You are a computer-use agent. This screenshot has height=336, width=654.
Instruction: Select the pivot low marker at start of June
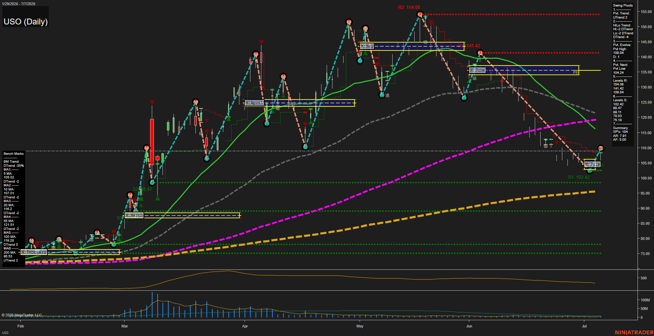(464, 98)
